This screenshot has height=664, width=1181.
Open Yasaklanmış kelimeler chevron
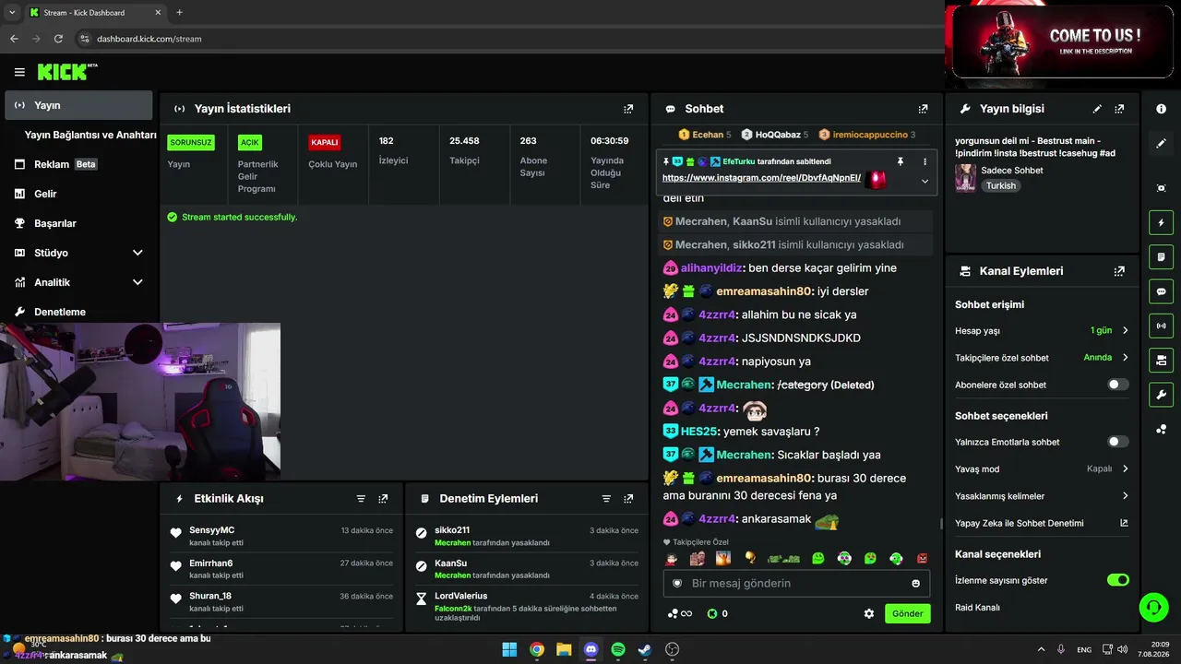click(x=1125, y=496)
